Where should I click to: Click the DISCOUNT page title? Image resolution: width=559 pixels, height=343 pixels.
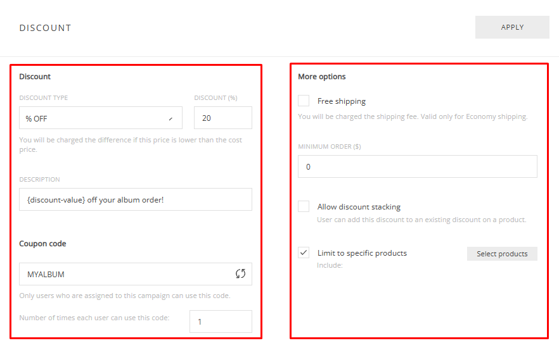46,28
